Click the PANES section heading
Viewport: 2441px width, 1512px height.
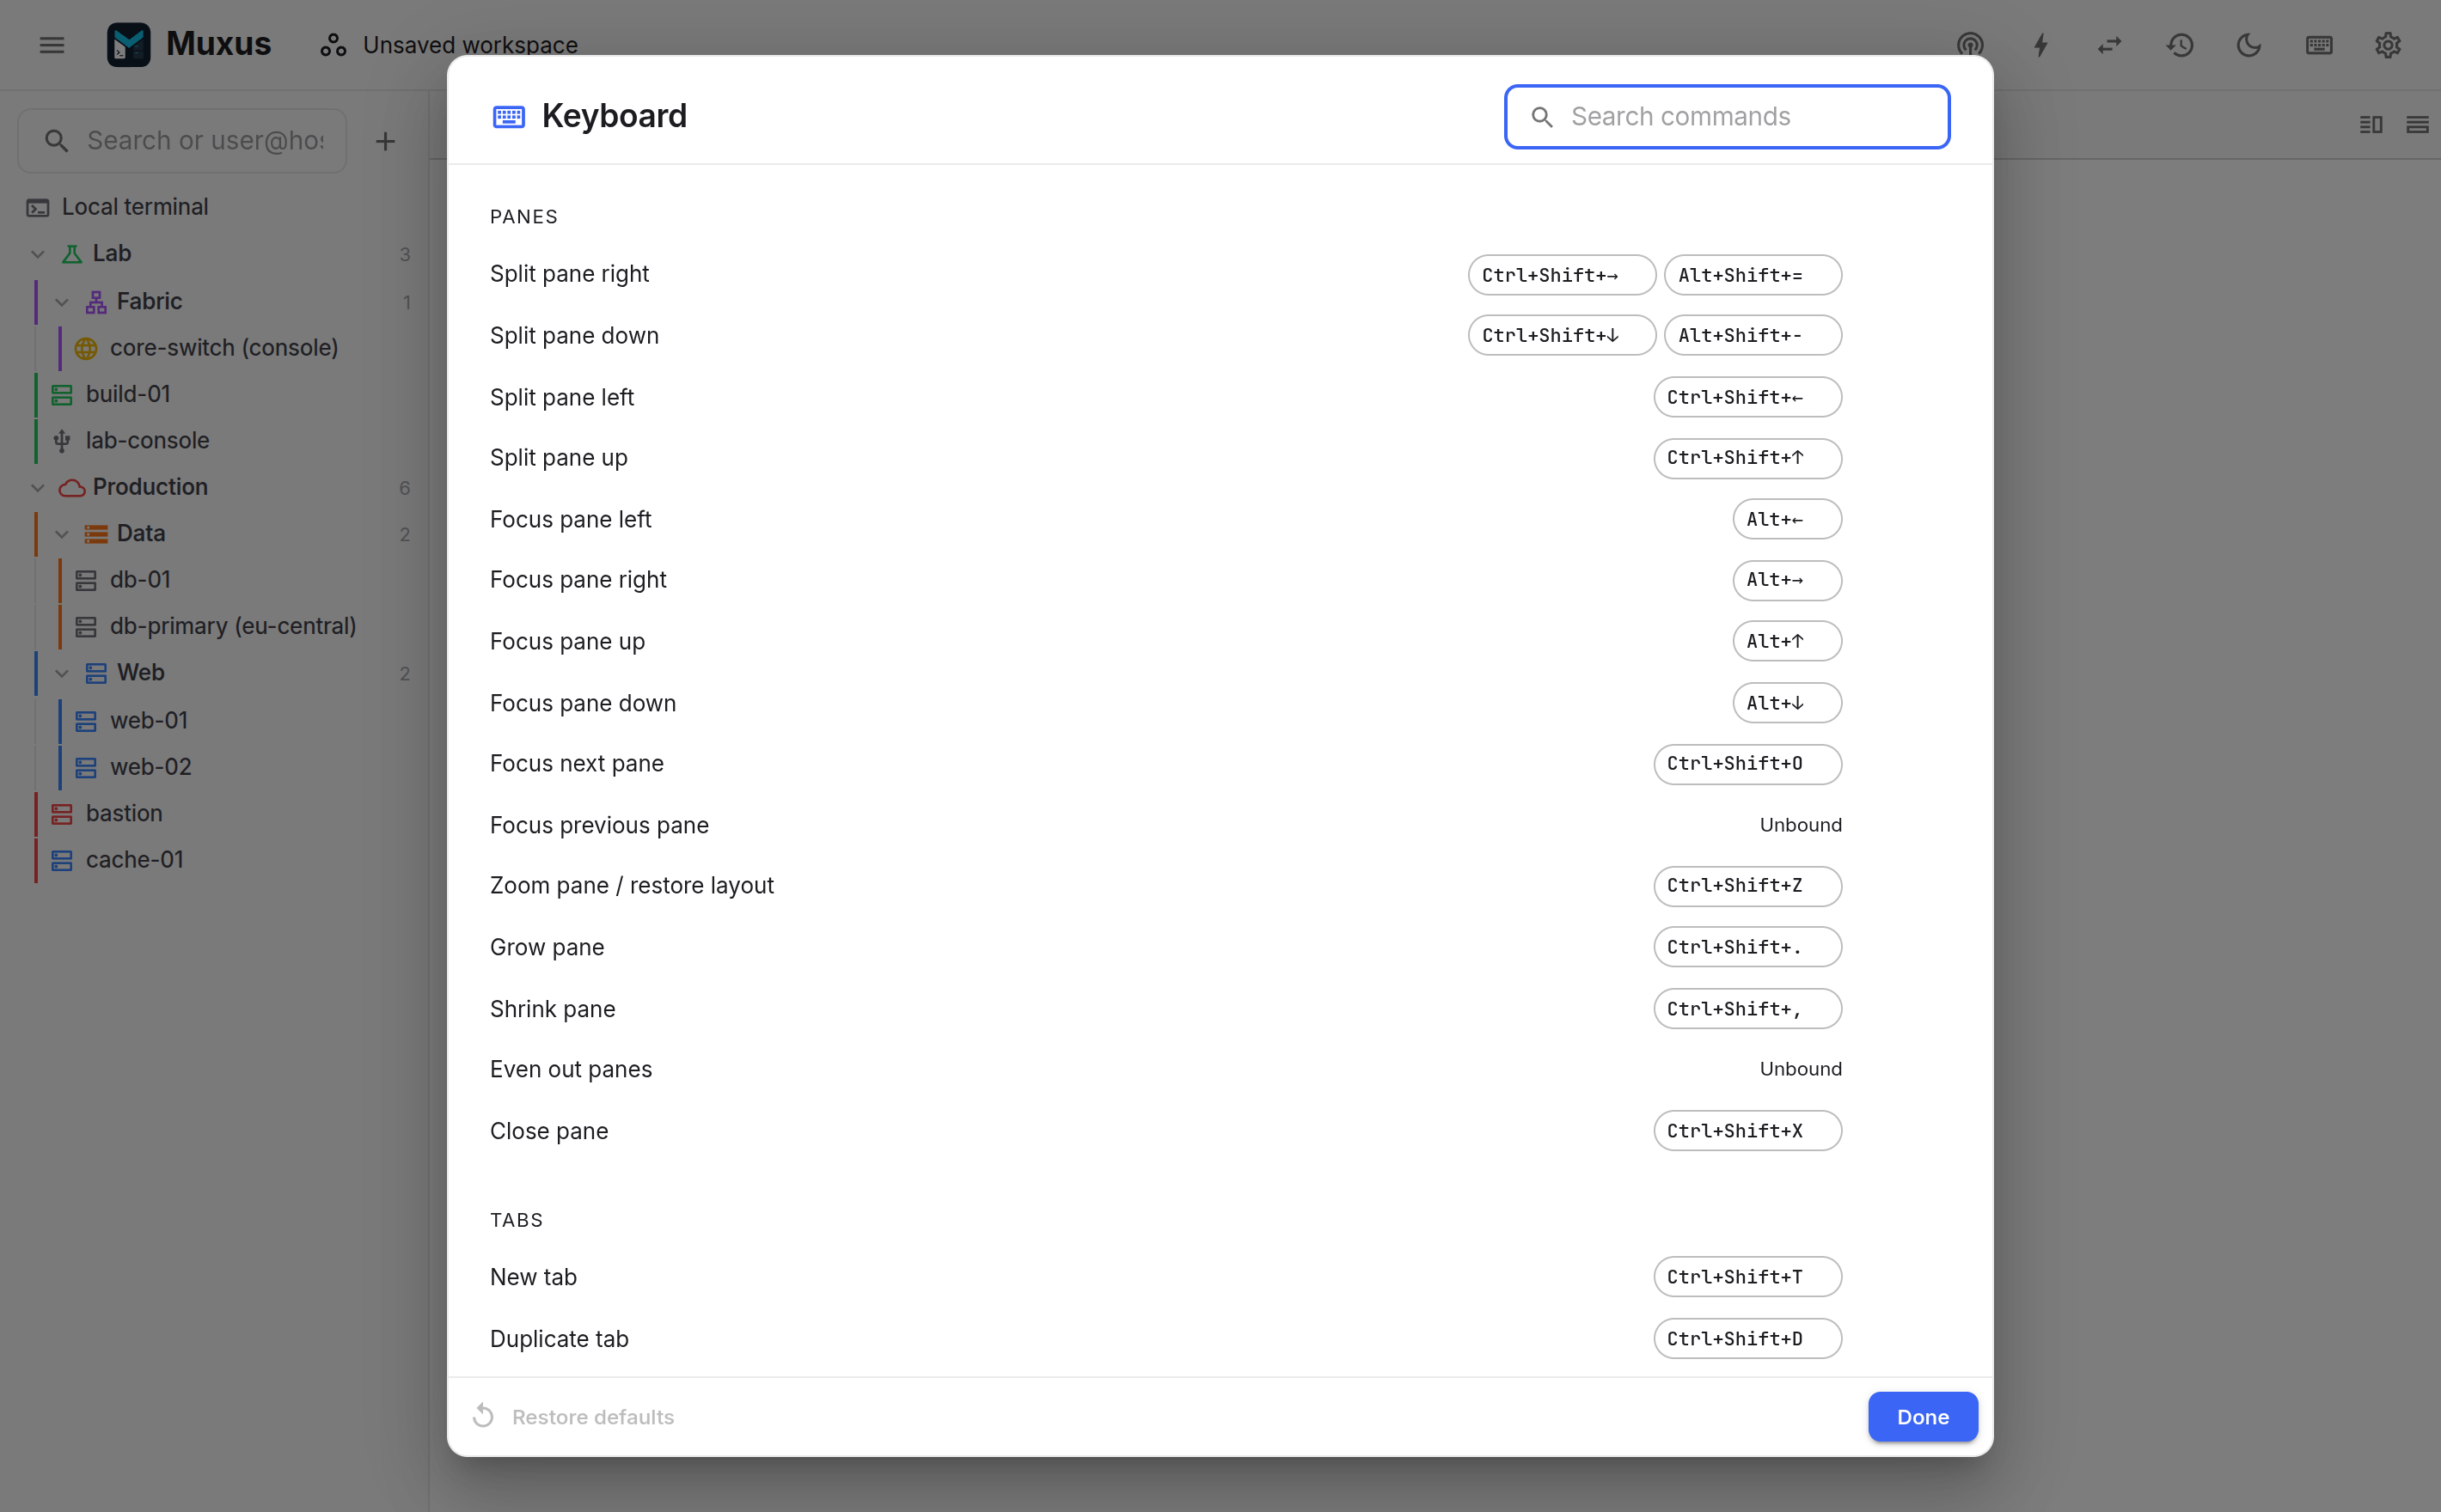click(x=523, y=217)
